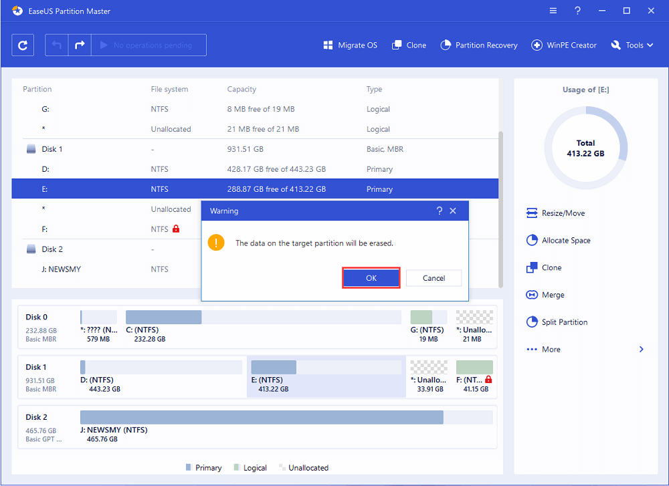
Task: Select the Disk 2 row in list
Action: [x=106, y=249]
